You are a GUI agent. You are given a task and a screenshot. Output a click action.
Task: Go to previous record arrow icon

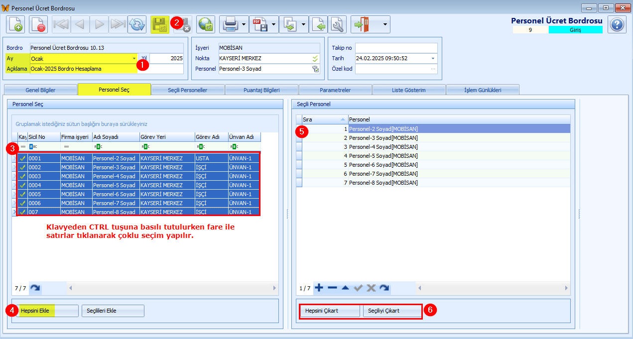[x=80, y=24]
